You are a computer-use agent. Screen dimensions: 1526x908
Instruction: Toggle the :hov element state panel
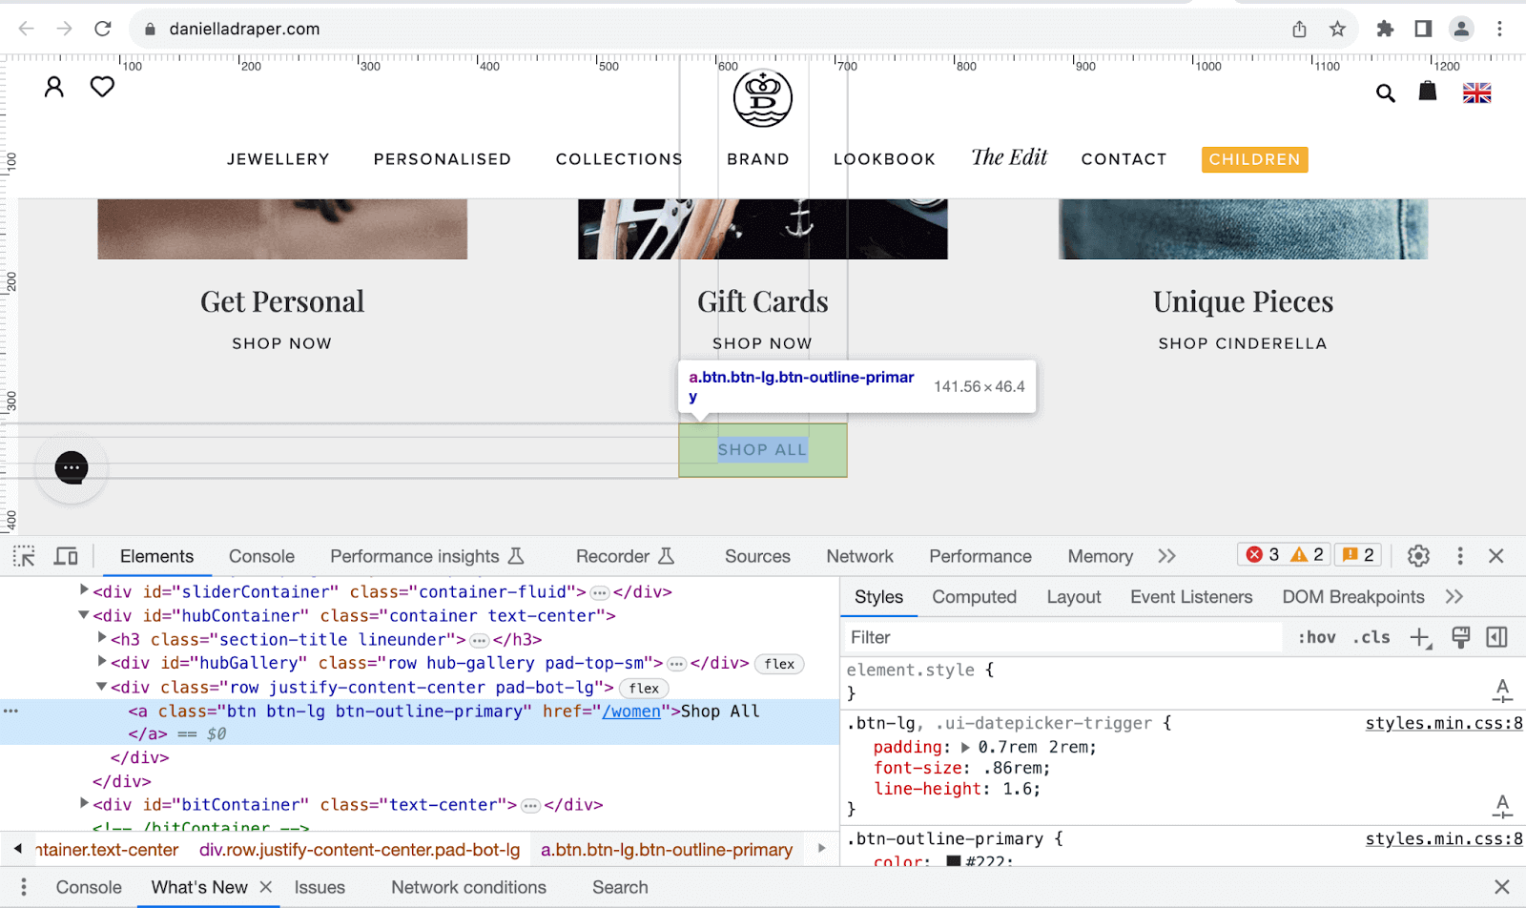coord(1316,638)
